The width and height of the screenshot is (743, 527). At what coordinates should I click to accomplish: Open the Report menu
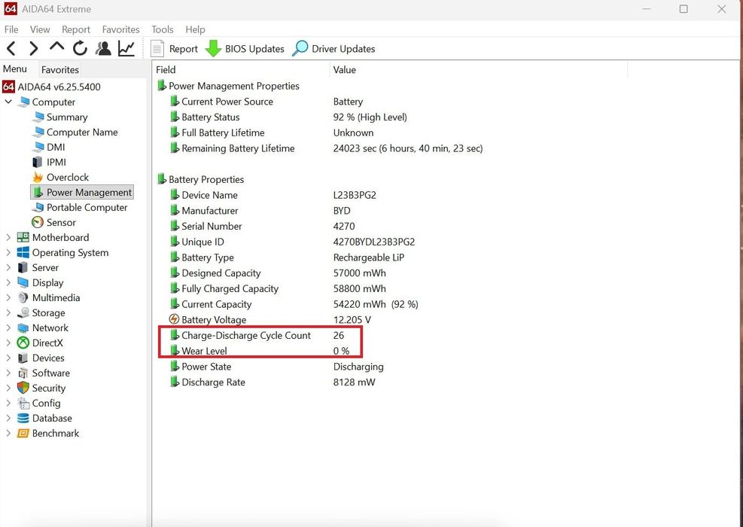76,29
